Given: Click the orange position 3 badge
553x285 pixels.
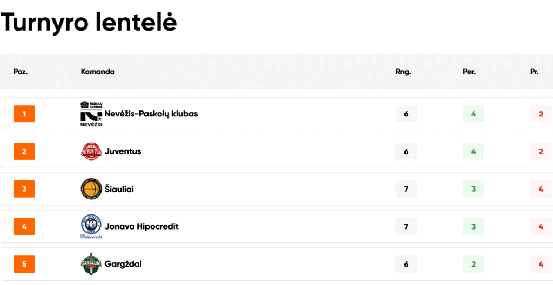Looking at the screenshot, I should coord(24,189).
